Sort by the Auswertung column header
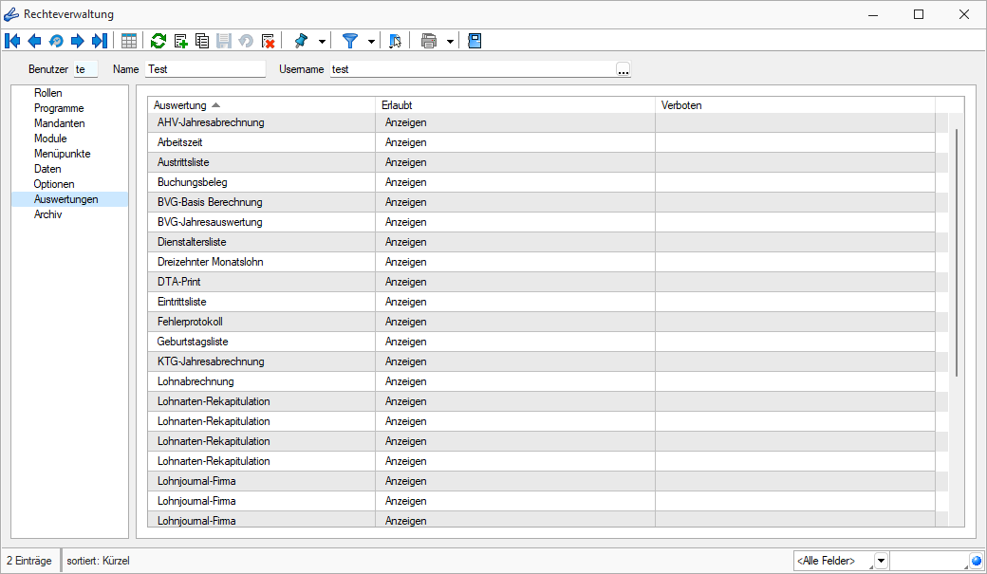Image resolution: width=987 pixels, height=574 pixels. [x=261, y=105]
